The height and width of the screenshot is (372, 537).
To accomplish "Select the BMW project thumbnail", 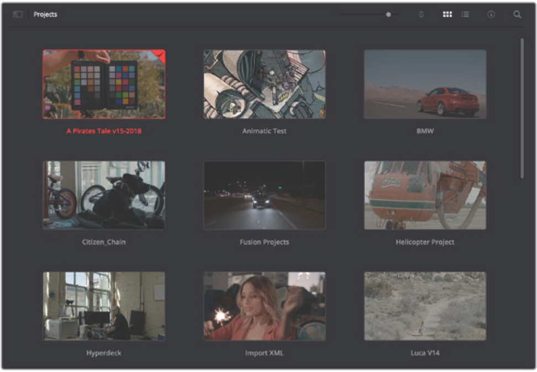I will pyautogui.click(x=425, y=84).
